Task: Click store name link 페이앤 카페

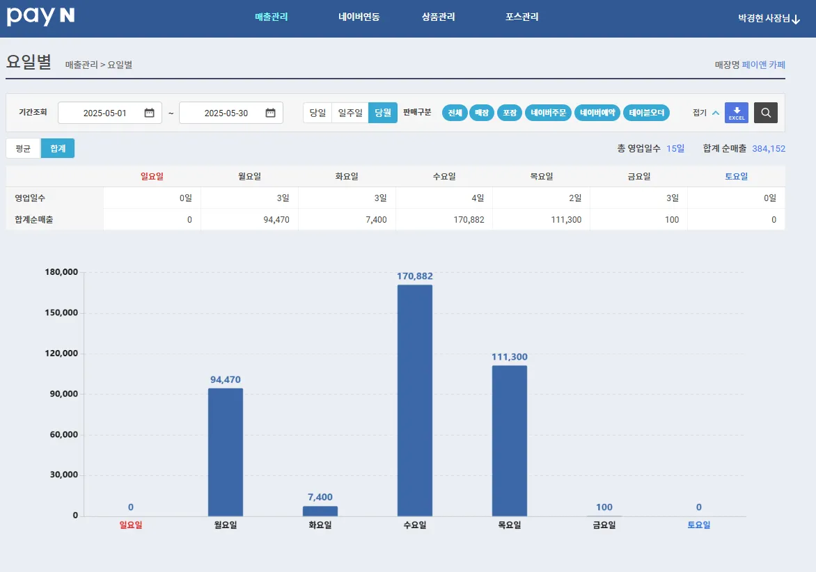Action: click(764, 65)
